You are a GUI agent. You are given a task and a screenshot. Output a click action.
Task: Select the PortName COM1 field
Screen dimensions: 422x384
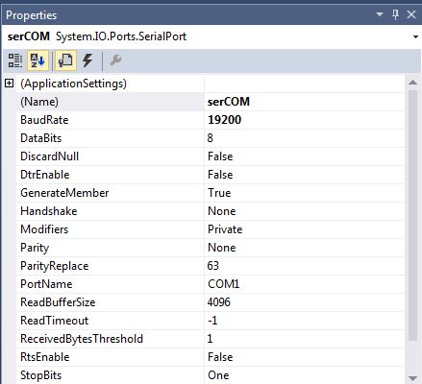[x=304, y=284]
